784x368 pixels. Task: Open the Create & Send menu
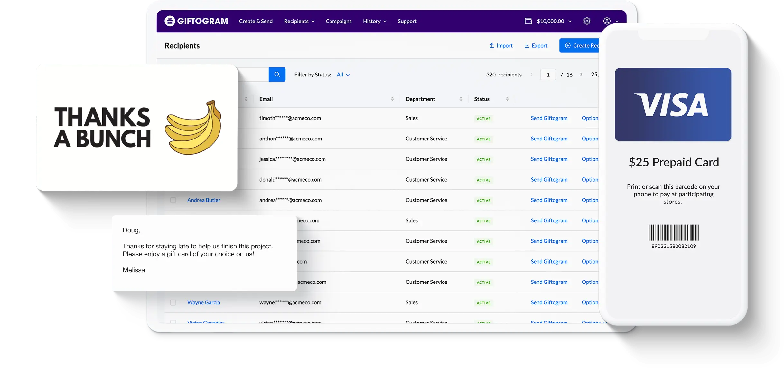coord(256,21)
